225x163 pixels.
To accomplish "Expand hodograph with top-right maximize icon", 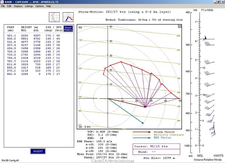I will click(180, 26).
